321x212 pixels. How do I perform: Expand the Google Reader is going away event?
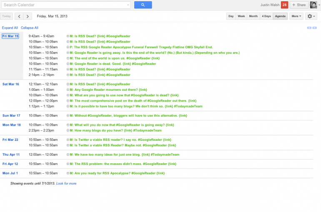[x=68, y=53]
